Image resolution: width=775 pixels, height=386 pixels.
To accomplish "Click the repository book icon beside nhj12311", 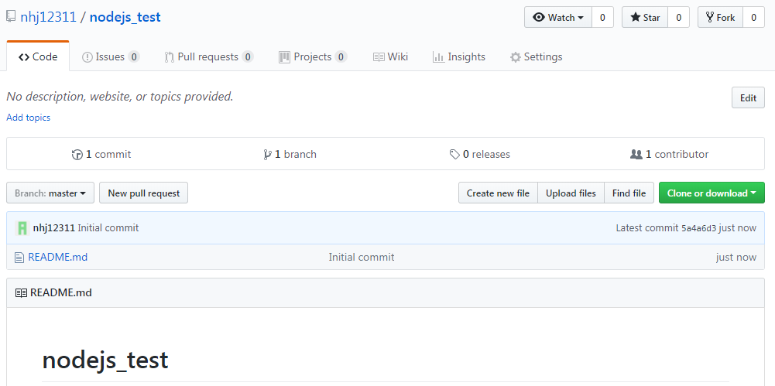I will point(11,17).
